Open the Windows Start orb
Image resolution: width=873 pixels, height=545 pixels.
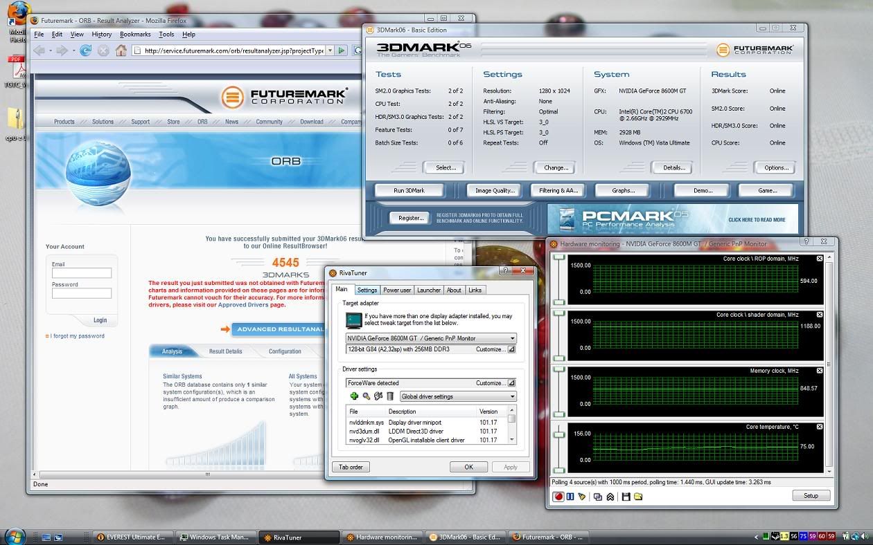(x=15, y=536)
